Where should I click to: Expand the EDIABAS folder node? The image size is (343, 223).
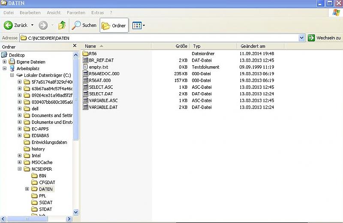click(20, 135)
